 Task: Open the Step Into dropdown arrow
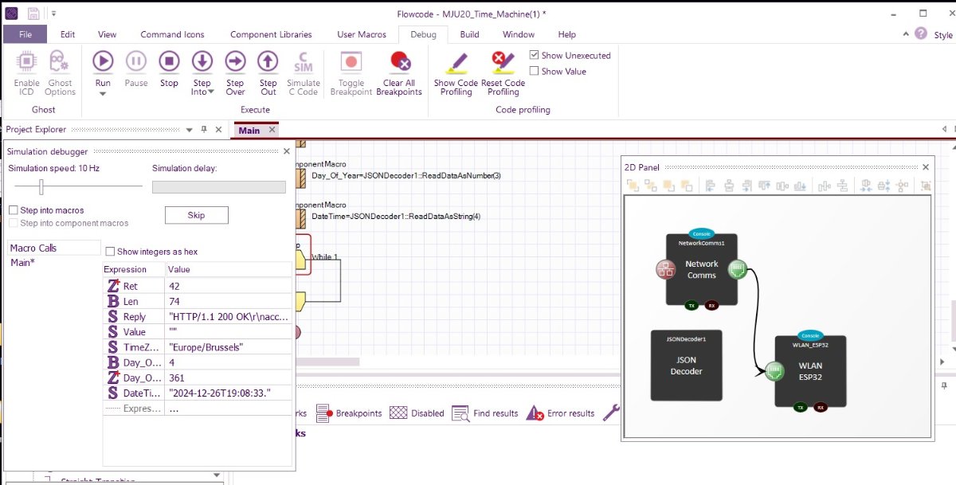point(211,92)
